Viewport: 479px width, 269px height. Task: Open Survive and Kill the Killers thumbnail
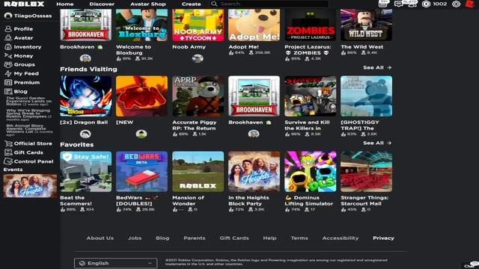click(x=310, y=96)
